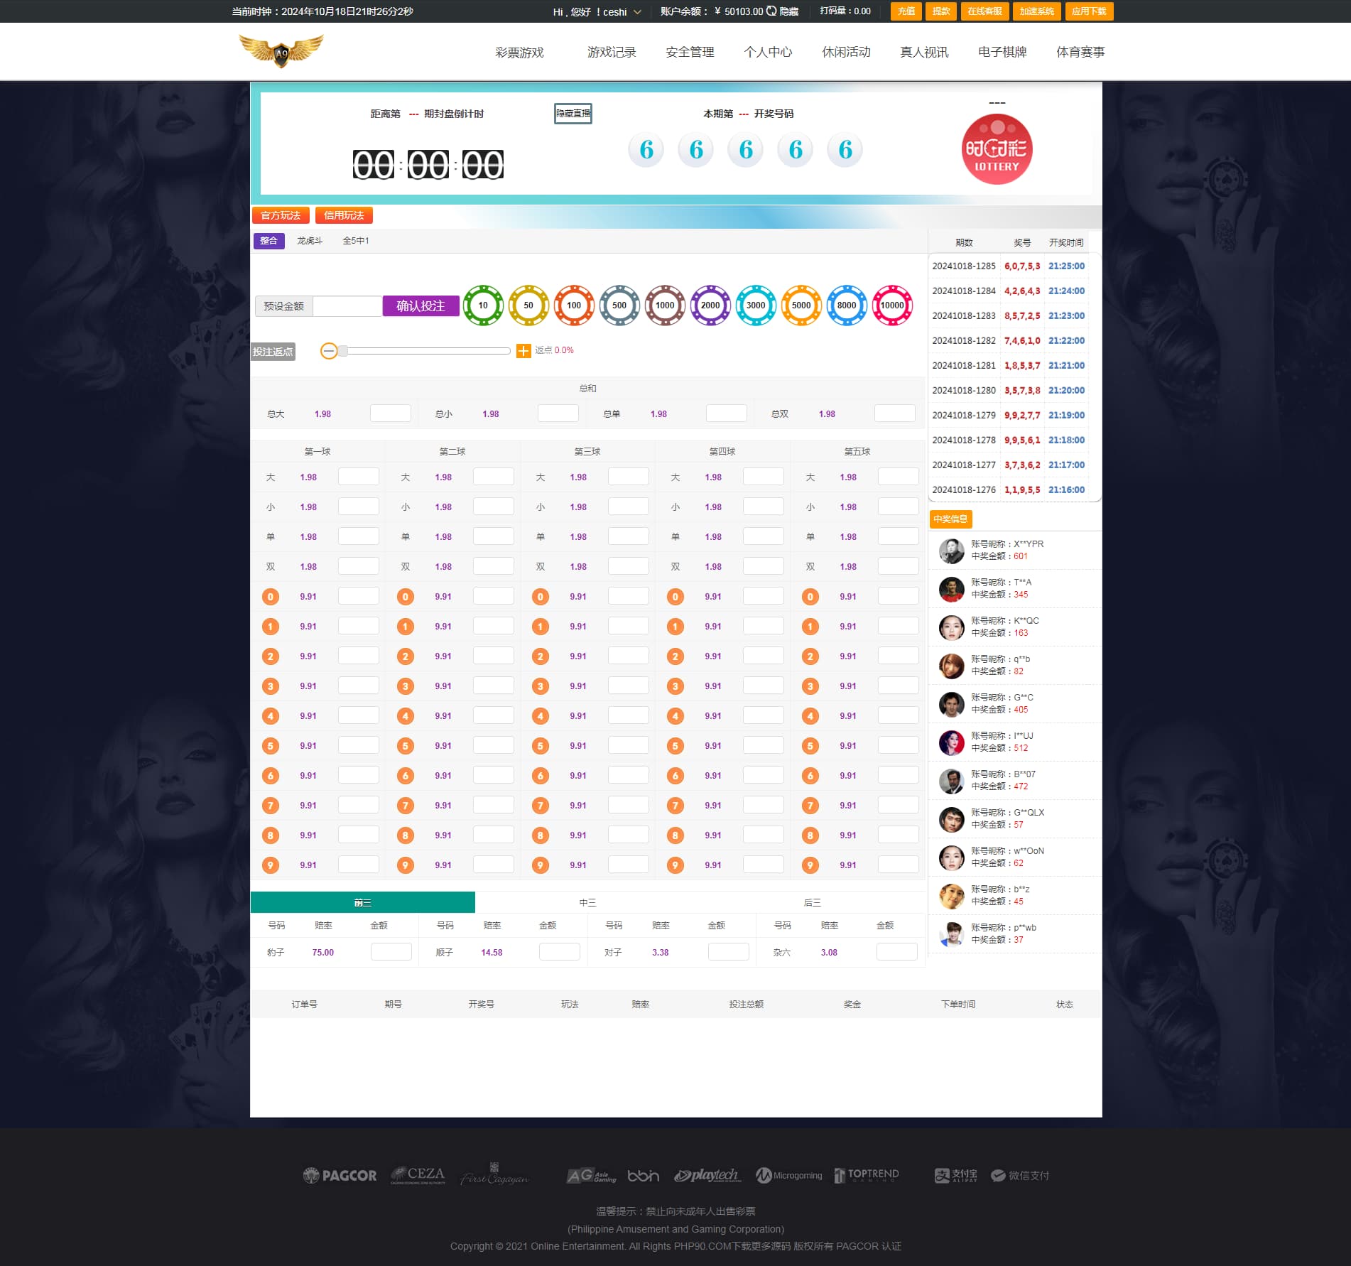
Task: Open the 彩票游戏 lottery games menu
Action: 519,52
